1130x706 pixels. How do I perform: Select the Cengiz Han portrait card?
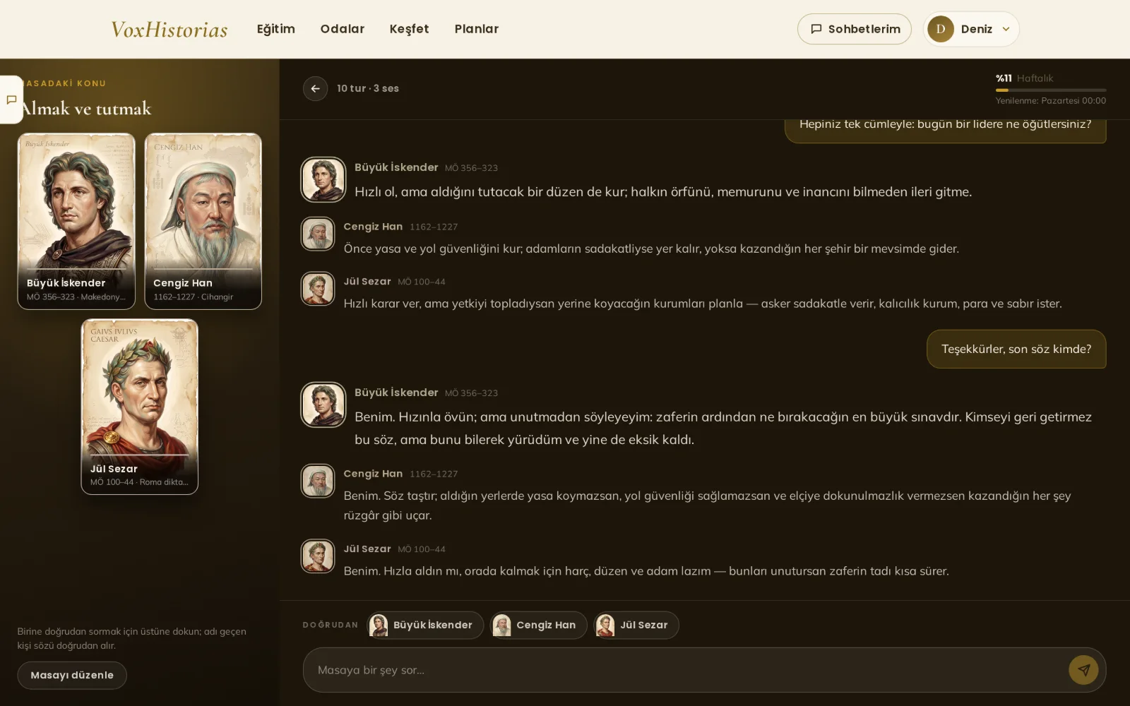203,221
